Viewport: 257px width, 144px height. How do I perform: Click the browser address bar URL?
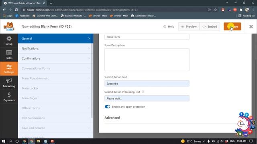click(x=82, y=10)
